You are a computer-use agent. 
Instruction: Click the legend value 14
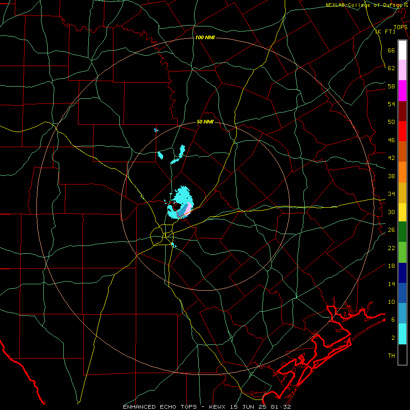[x=391, y=284]
